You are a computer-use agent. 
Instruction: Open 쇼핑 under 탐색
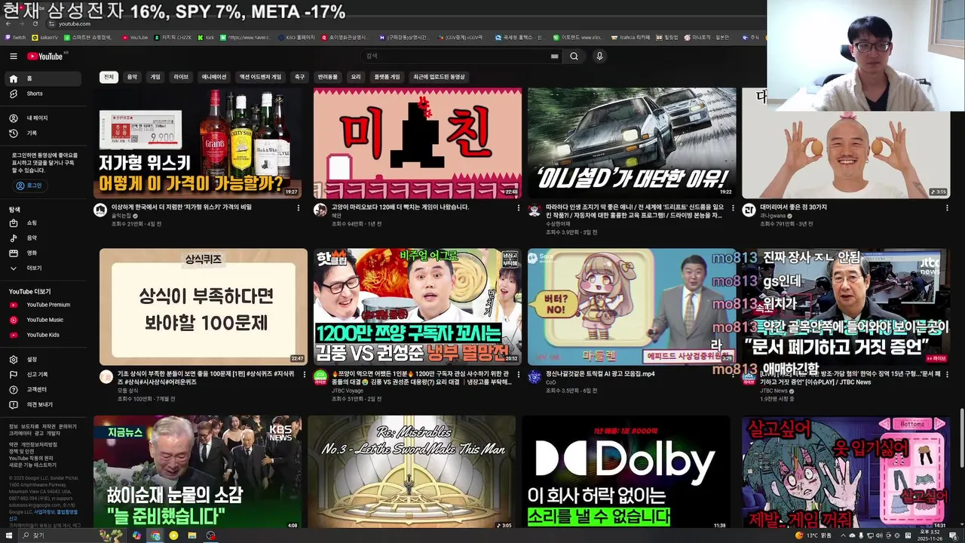pos(44,223)
